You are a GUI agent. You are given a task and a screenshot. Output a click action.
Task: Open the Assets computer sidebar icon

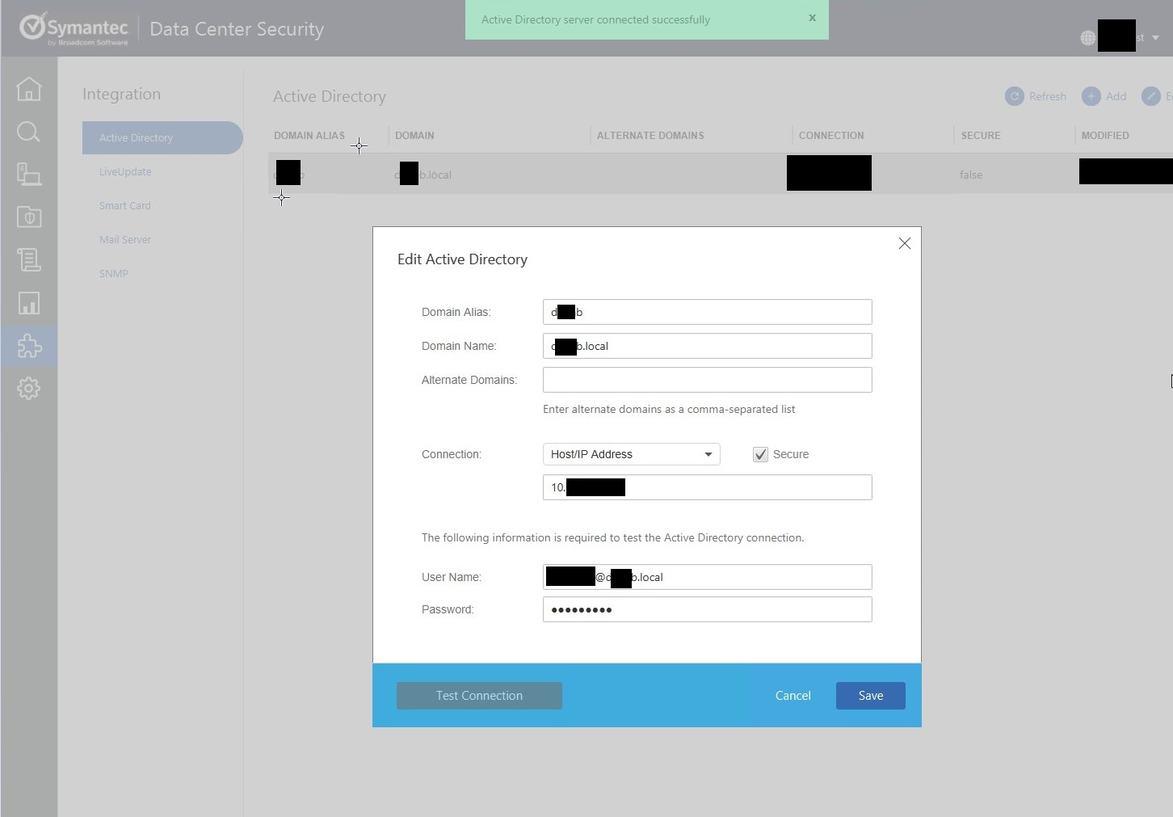(29, 175)
